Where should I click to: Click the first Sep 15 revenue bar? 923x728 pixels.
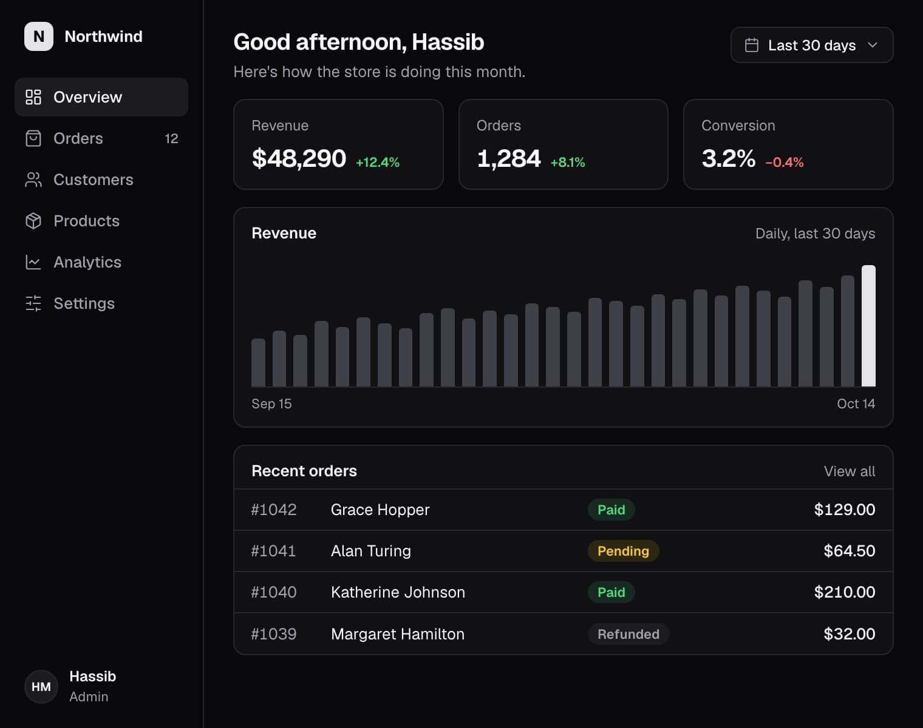pos(258,363)
